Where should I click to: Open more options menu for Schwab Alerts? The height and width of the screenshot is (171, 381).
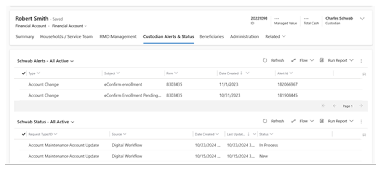click(x=361, y=60)
